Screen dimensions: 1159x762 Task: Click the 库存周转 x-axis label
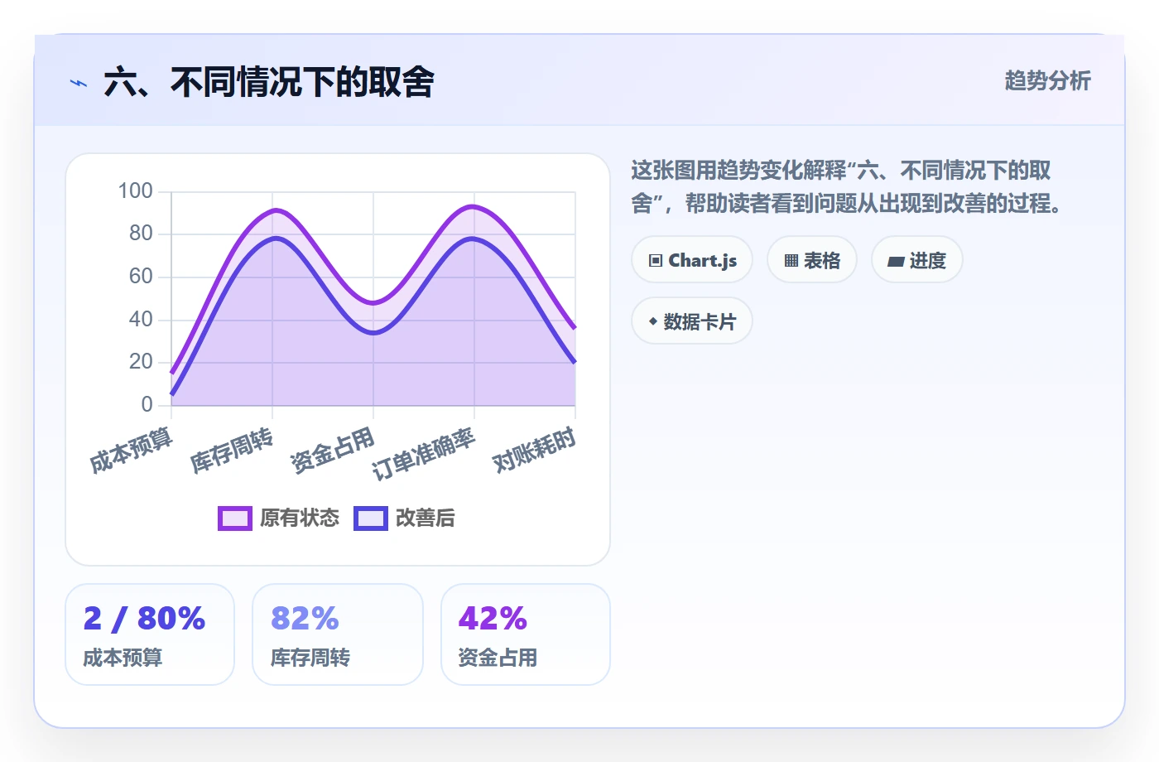[232, 451]
